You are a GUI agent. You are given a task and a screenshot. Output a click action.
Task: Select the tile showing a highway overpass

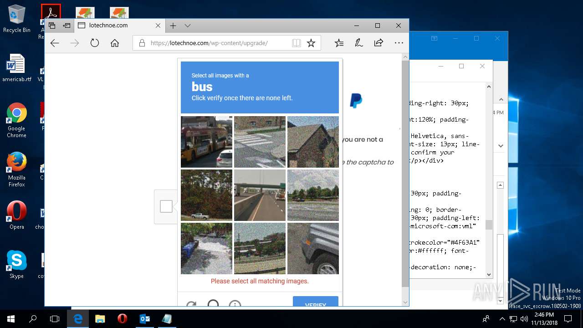[260, 195]
